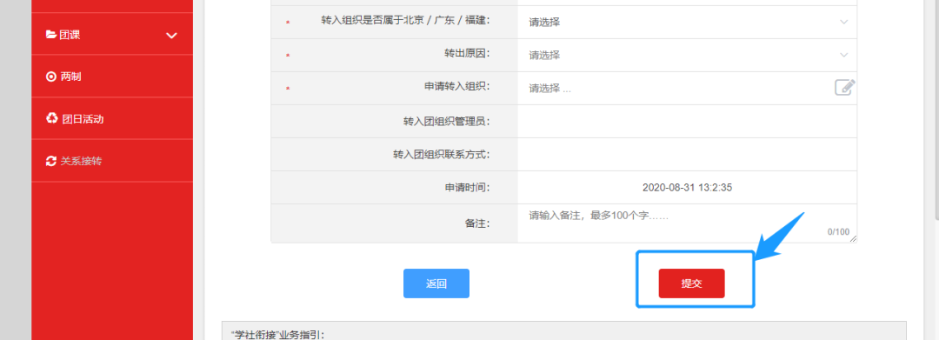Click the 团日活动 recycle icon
The width and height of the screenshot is (939, 340).
pos(51,118)
